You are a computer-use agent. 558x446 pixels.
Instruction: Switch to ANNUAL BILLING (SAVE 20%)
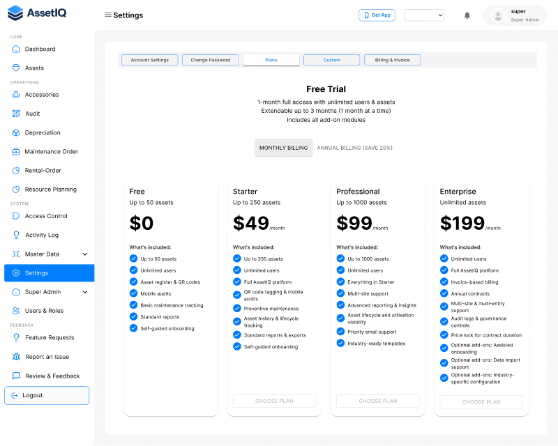click(x=354, y=148)
